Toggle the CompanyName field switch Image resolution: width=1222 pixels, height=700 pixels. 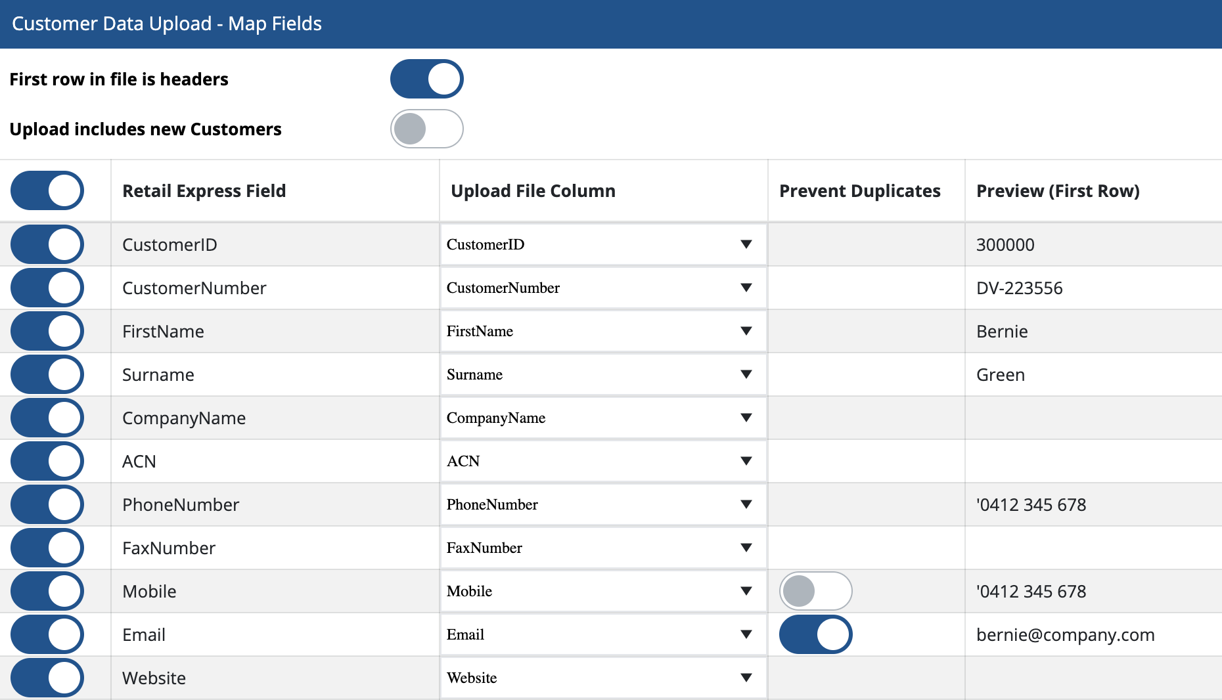pos(47,418)
